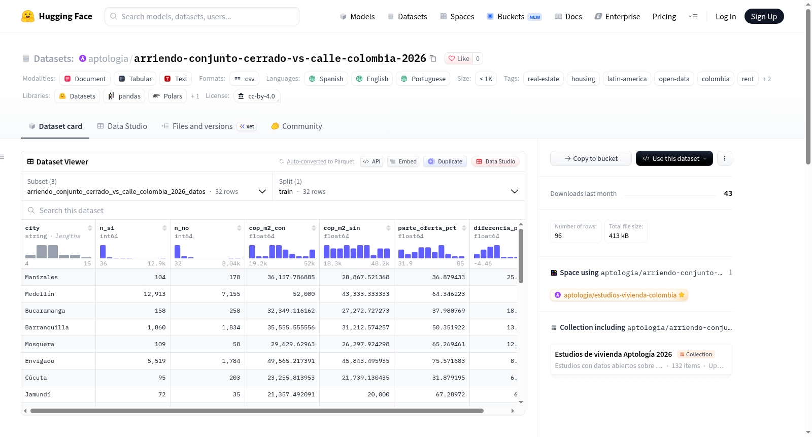Sort the n_no column using its sort arrows
Image resolution: width=812 pixels, height=437 pixels.
239,228
